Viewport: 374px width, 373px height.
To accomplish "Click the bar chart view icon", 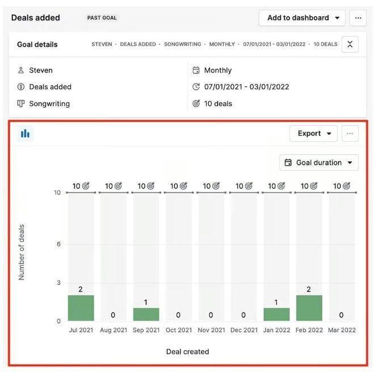I will click(25, 133).
